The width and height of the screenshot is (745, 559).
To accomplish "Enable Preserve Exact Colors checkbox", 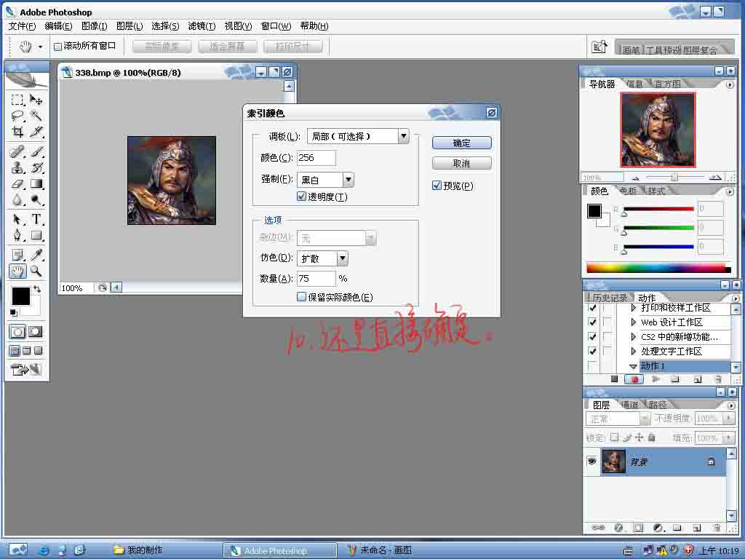I will (x=301, y=297).
